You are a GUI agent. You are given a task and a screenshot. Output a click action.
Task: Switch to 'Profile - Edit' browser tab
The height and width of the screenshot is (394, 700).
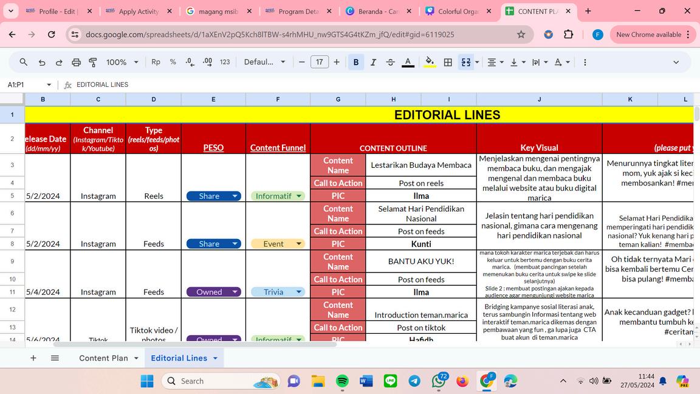coord(58,11)
